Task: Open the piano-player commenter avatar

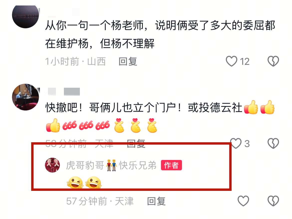Action: (x=25, y=97)
